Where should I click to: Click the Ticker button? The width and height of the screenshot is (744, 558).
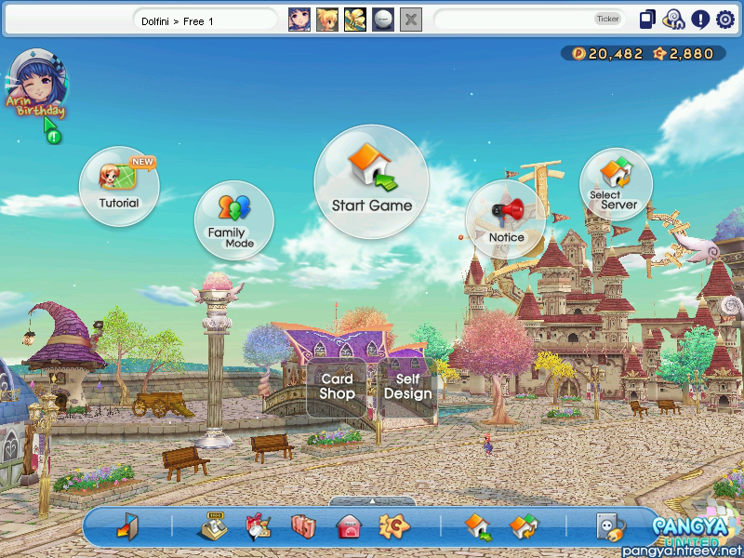coord(608,19)
